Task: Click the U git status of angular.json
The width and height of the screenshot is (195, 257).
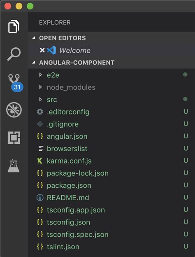Action: click(186, 136)
